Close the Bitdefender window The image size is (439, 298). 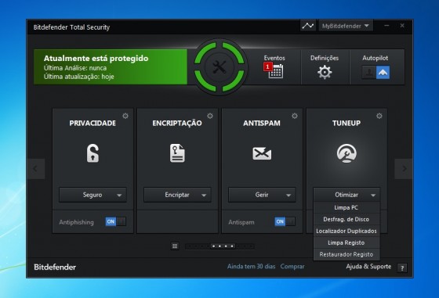(x=402, y=26)
